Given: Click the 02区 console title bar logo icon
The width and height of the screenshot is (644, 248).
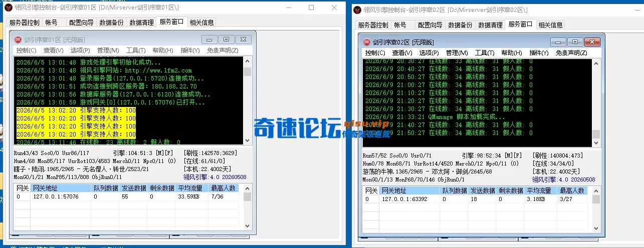Looking at the screenshot, I should 358,9.
